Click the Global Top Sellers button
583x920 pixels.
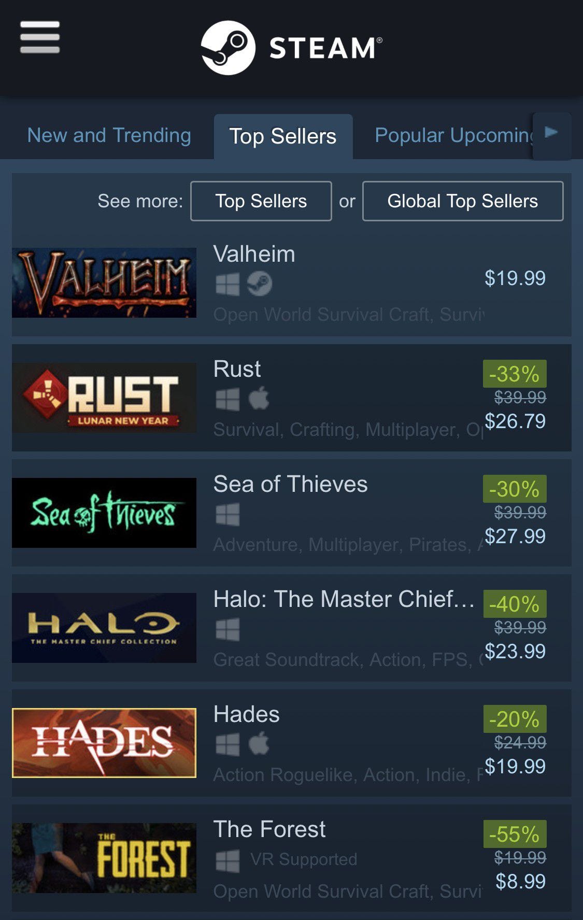pyautogui.click(x=463, y=201)
